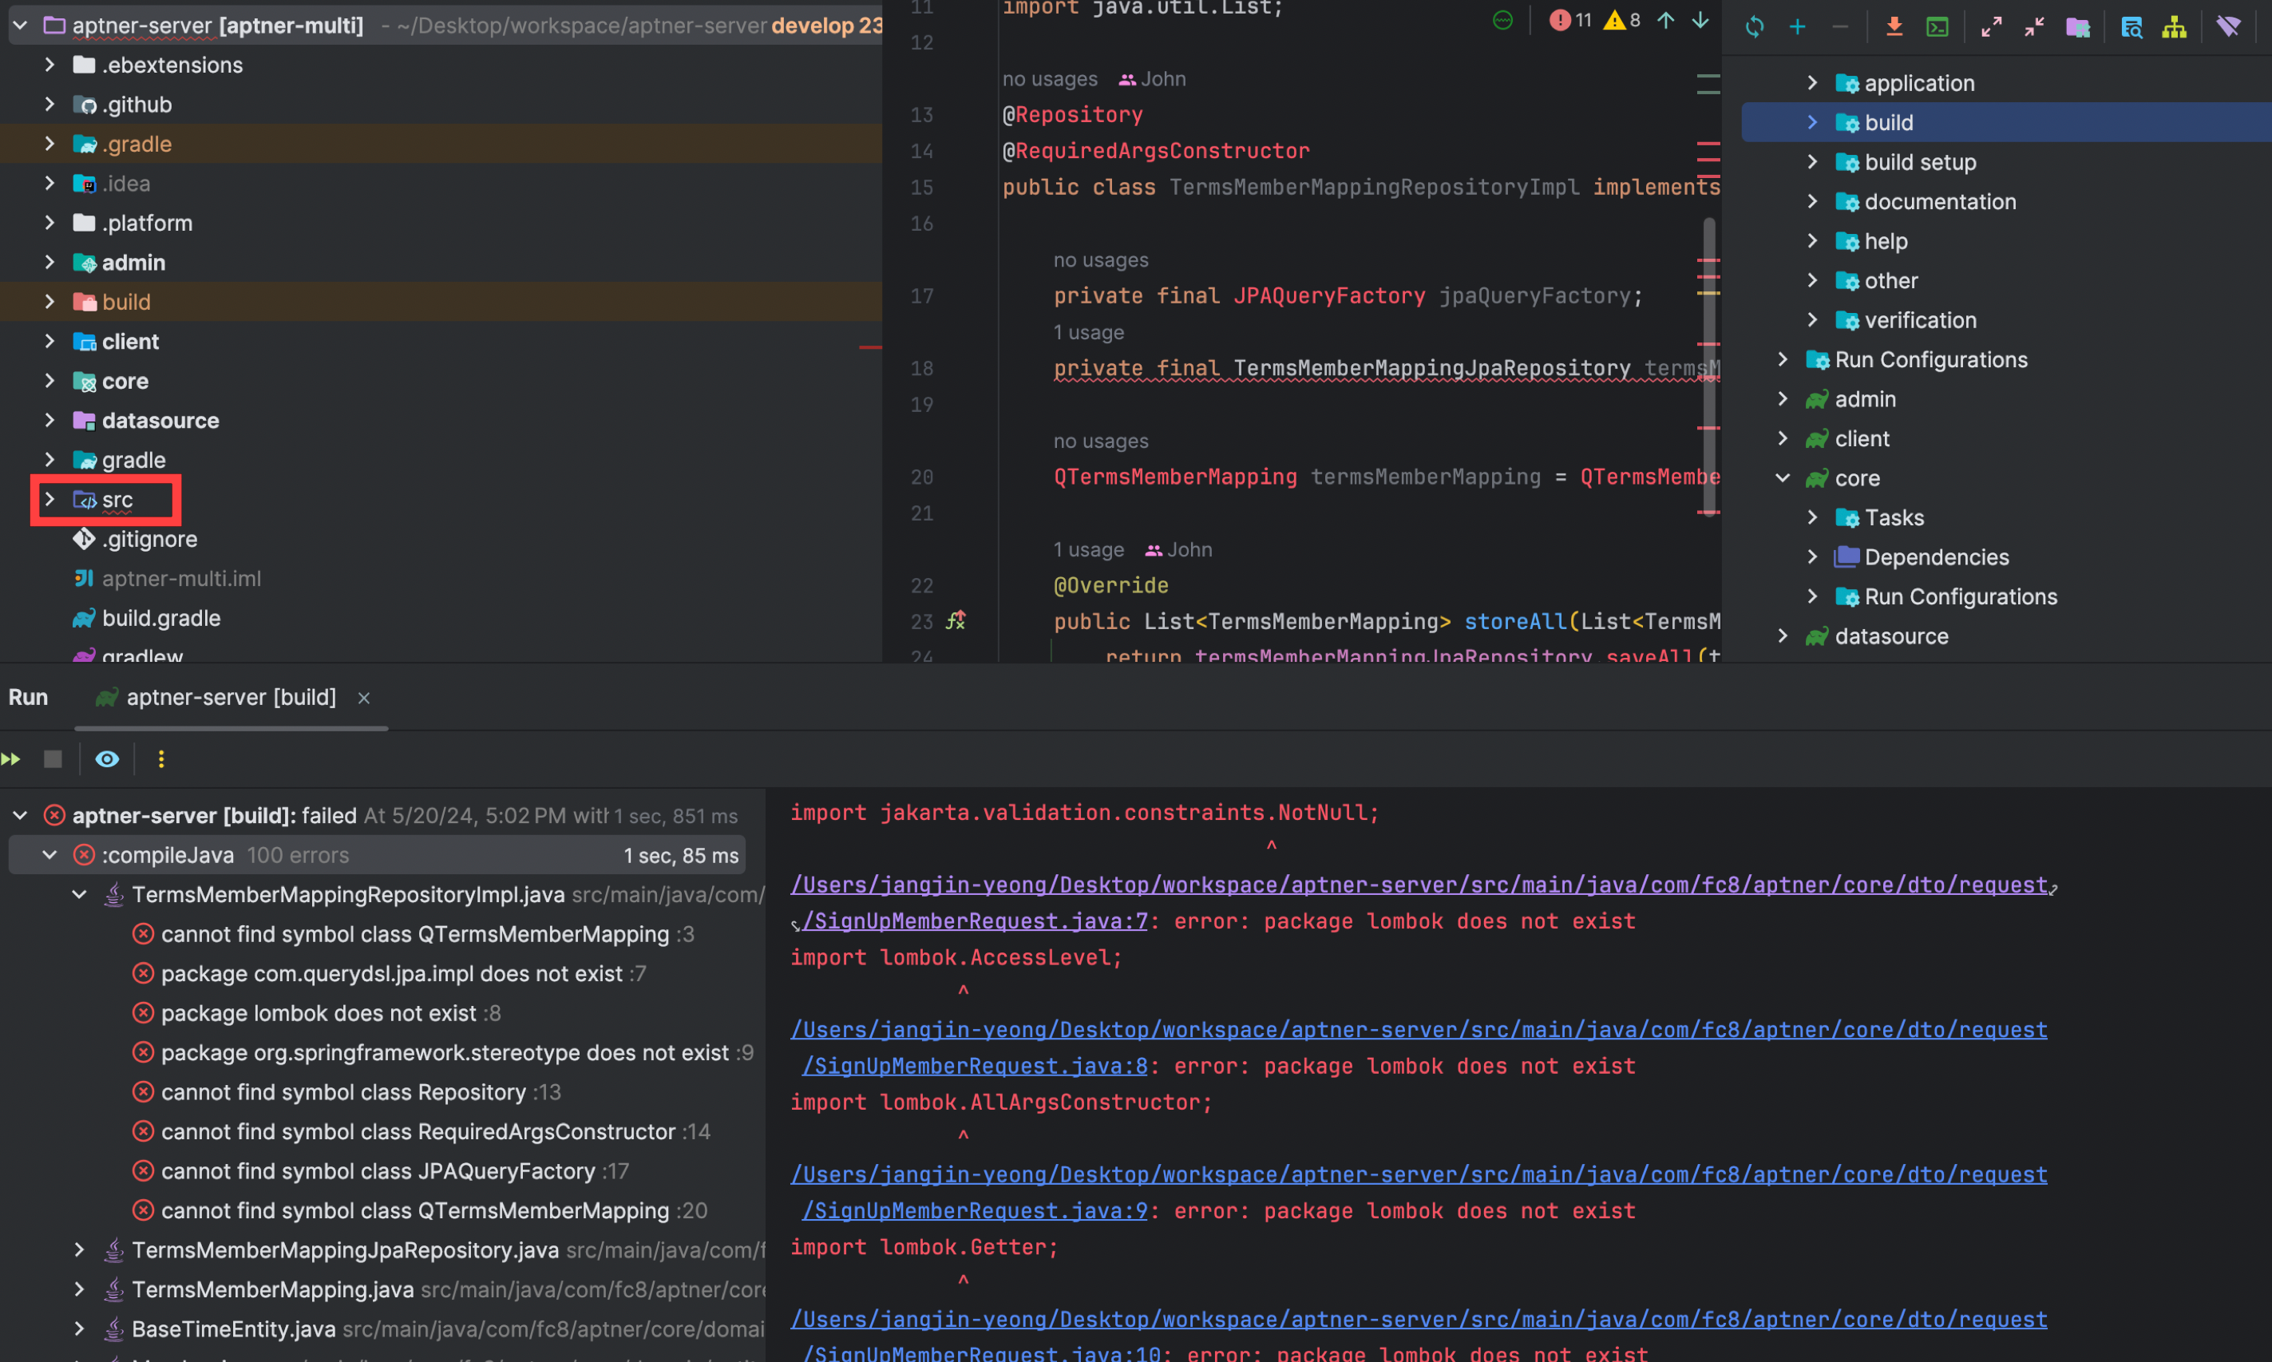Viewport: 2272px width, 1362px height.
Task: Toggle Gradle offline mode
Action: (2228, 26)
